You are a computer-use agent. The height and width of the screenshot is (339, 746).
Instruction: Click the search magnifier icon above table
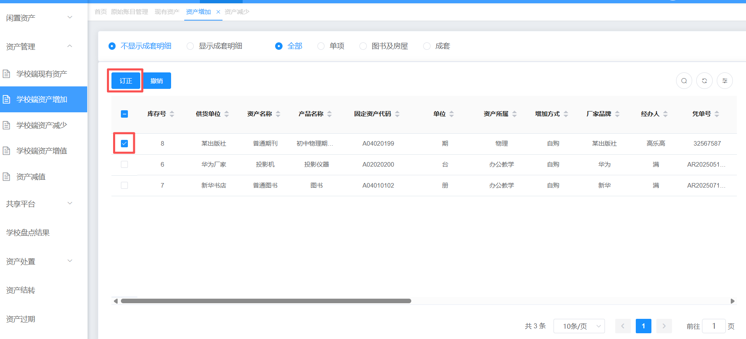tap(684, 81)
